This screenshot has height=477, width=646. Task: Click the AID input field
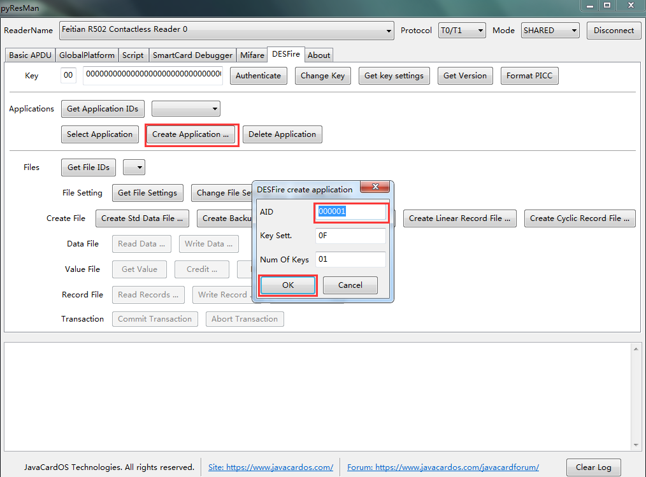click(350, 211)
